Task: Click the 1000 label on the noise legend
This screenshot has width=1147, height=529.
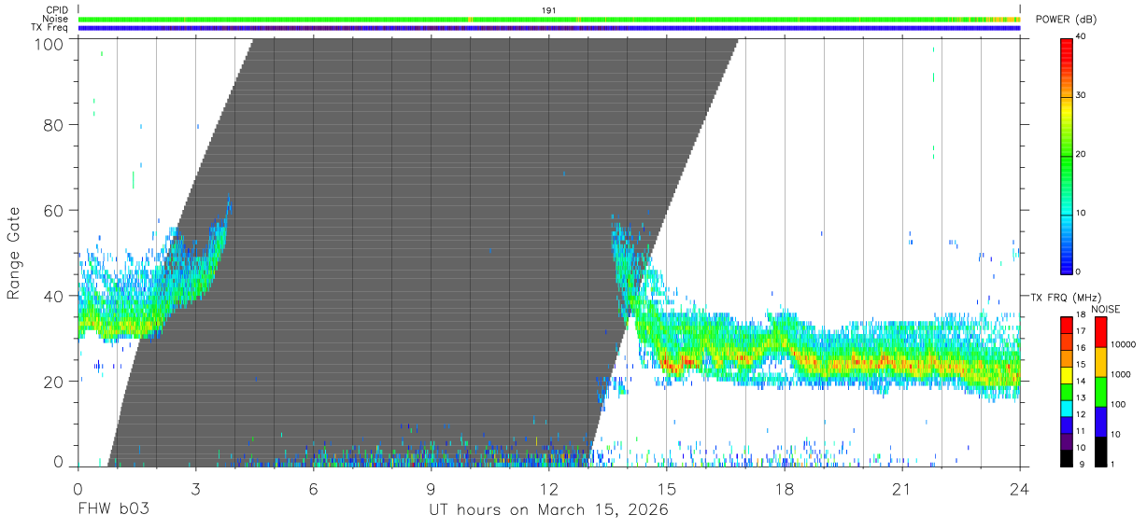Action: click(x=1121, y=374)
